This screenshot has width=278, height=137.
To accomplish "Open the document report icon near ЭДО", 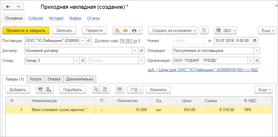I will click(x=204, y=30).
